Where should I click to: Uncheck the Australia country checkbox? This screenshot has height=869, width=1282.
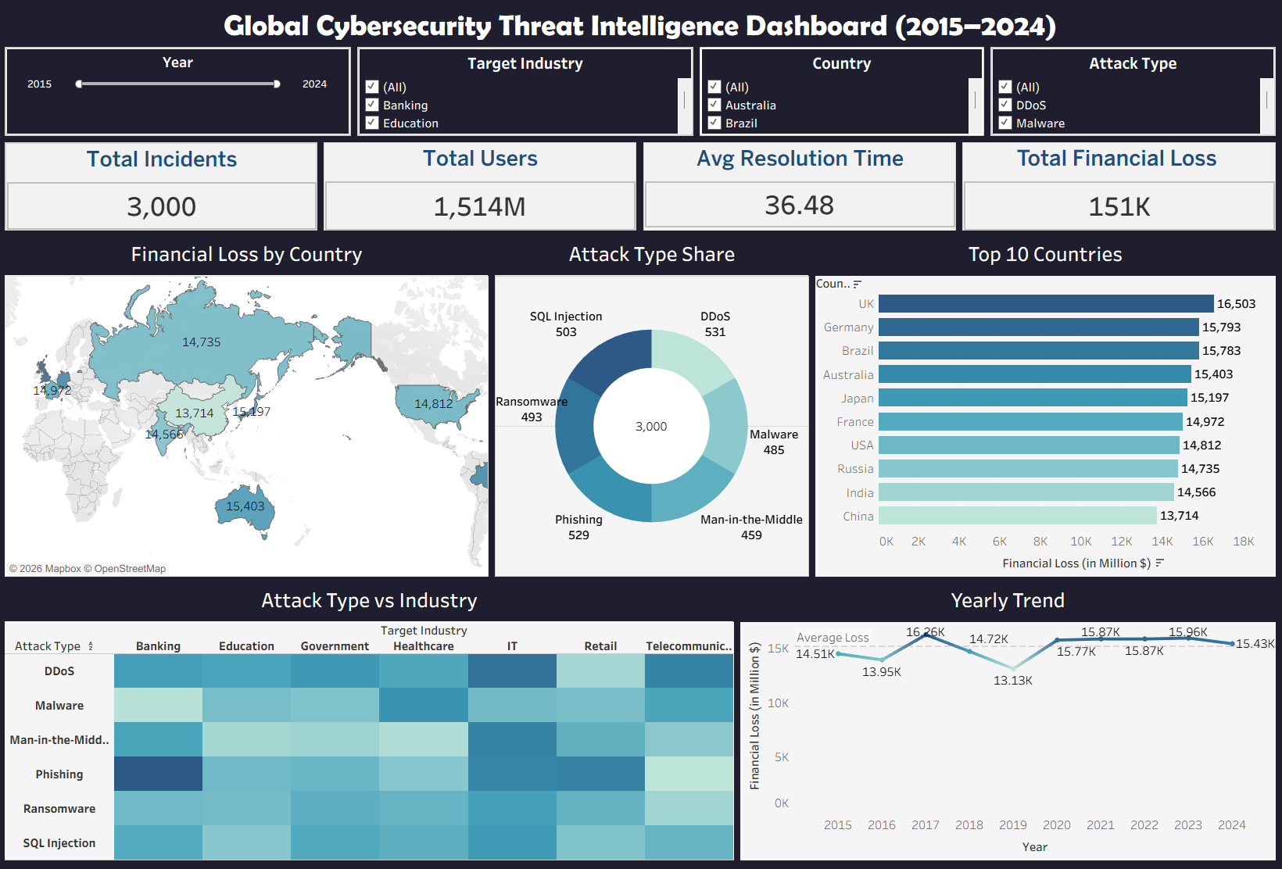coord(714,105)
